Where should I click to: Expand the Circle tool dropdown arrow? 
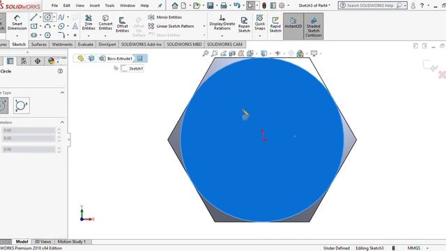tap(54, 17)
